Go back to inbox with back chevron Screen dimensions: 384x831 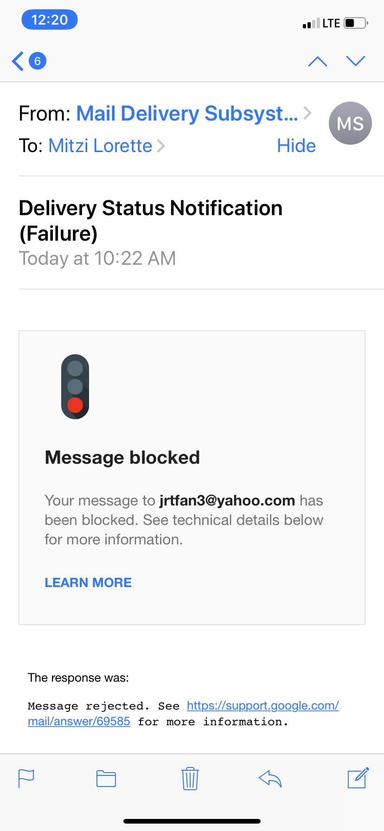tap(18, 61)
